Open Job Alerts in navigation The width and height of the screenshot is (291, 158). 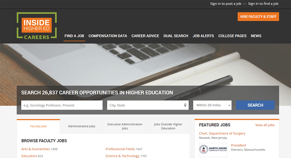[203, 36]
